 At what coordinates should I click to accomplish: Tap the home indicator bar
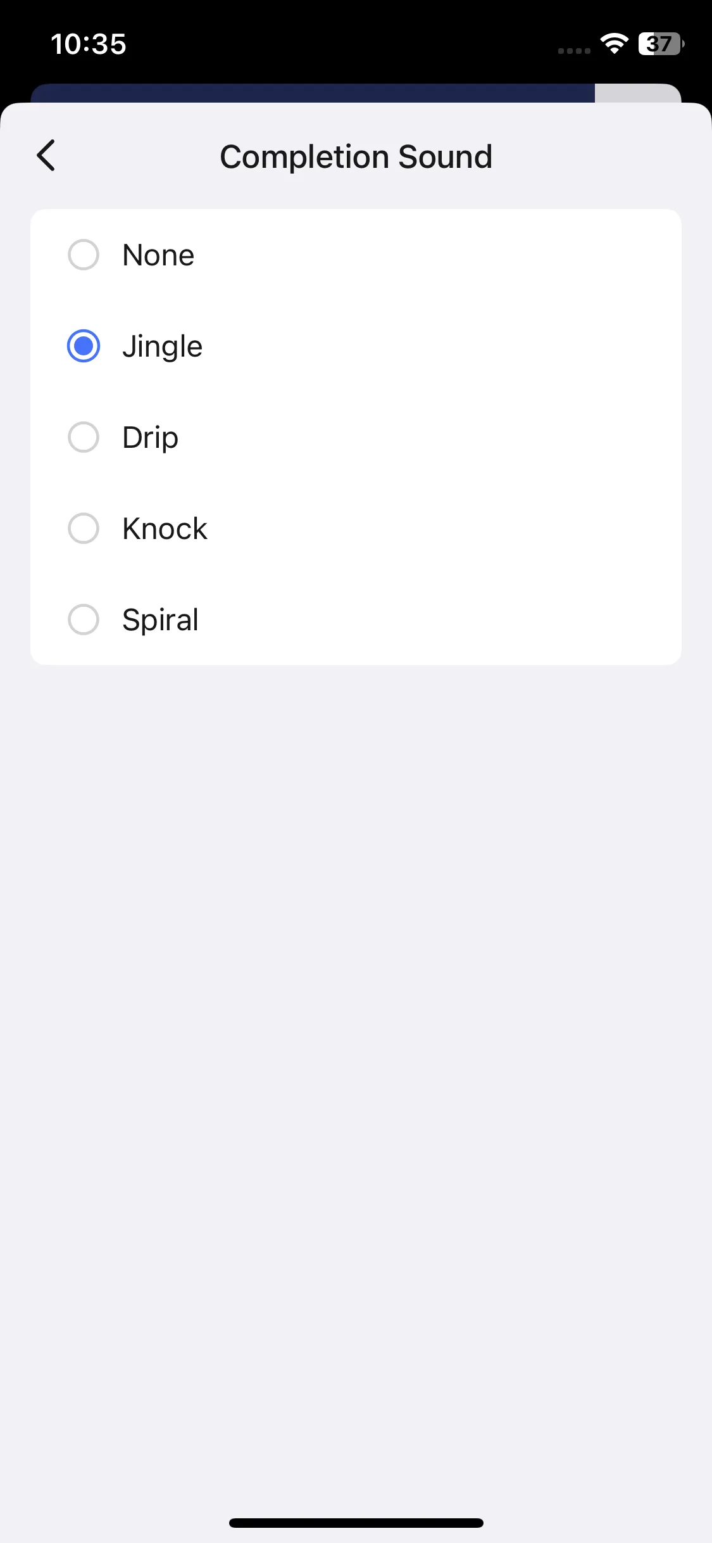coord(356,1523)
